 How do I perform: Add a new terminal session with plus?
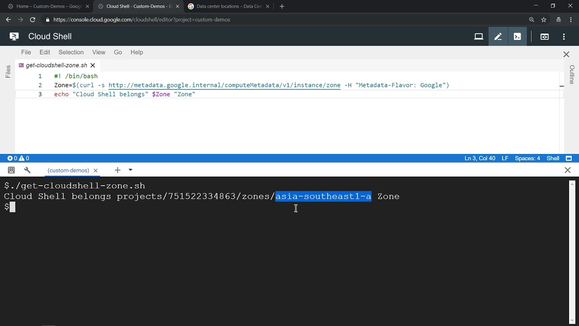pyautogui.click(x=118, y=170)
